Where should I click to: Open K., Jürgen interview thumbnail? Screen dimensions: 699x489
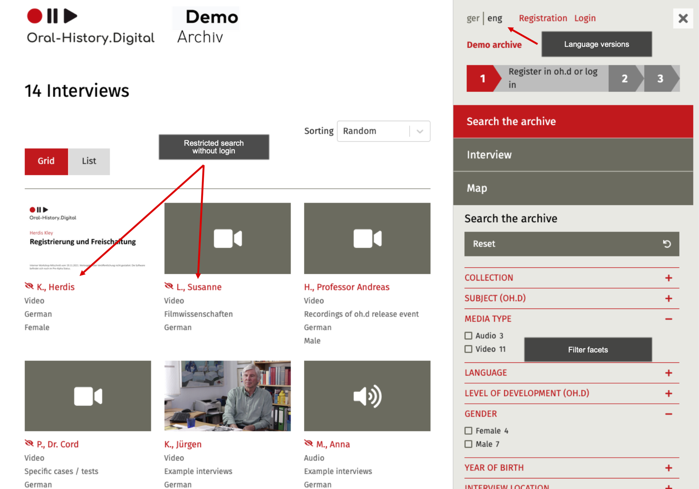(x=227, y=396)
